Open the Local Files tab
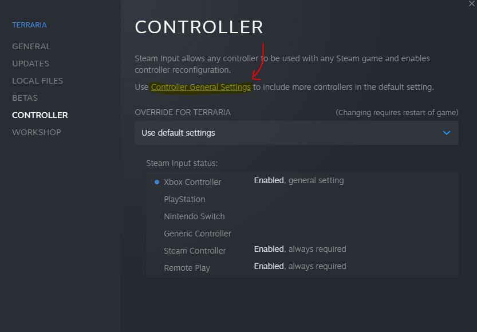Image resolution: width=477 pixels, height=332 pixels. pyautogui.click(x=38, y=81)
